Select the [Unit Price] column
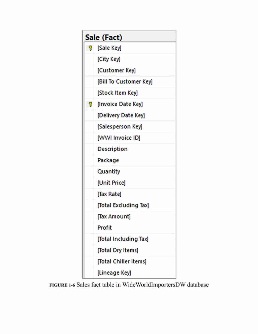Screen dimensions: 258x334 [130, 183]
